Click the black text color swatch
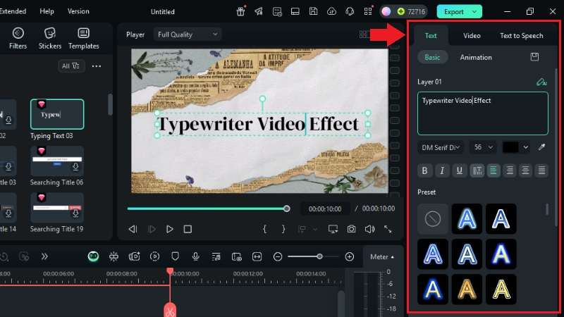 point(510,147)
